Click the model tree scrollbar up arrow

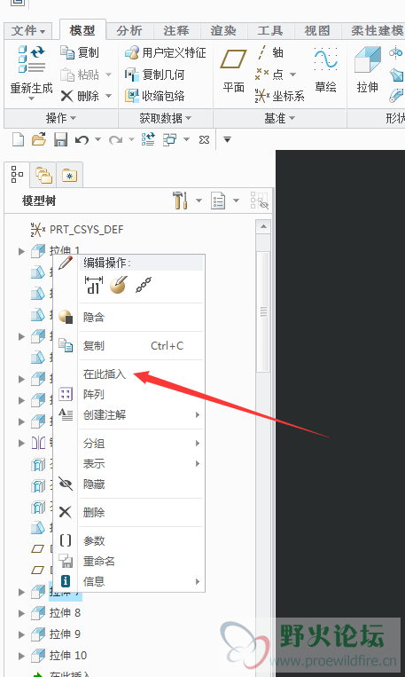(263, 226)
